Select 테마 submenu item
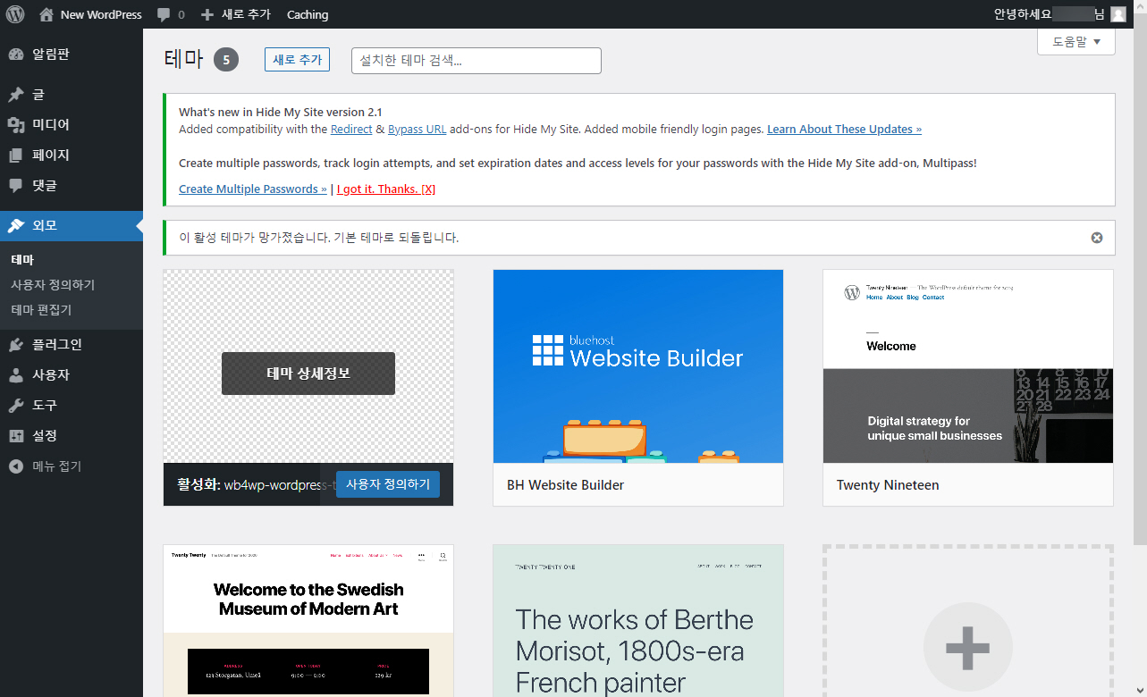 [22, 260]
